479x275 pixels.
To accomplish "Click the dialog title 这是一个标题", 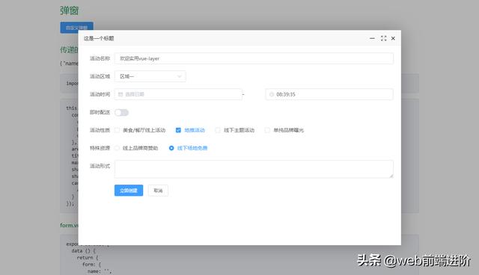I will click(99, 38).
